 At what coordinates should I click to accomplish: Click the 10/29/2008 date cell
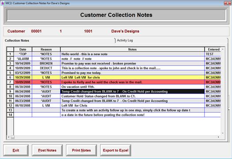click(x=23, y=77)
